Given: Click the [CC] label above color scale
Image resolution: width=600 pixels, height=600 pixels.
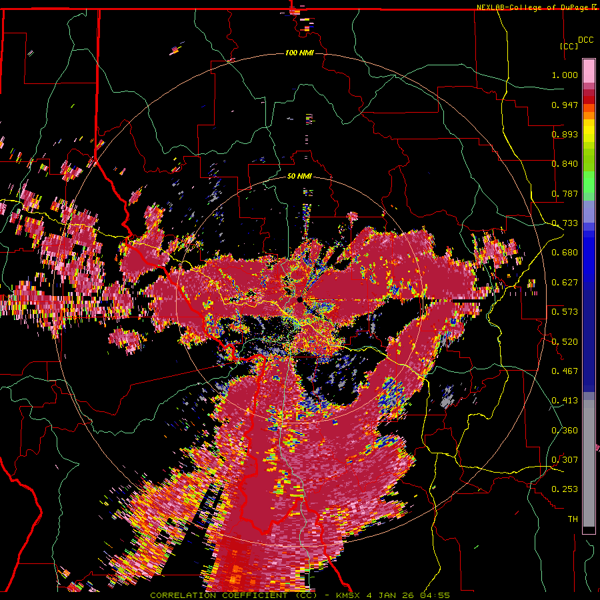Looking at the screenshot, I should point(569,46).
